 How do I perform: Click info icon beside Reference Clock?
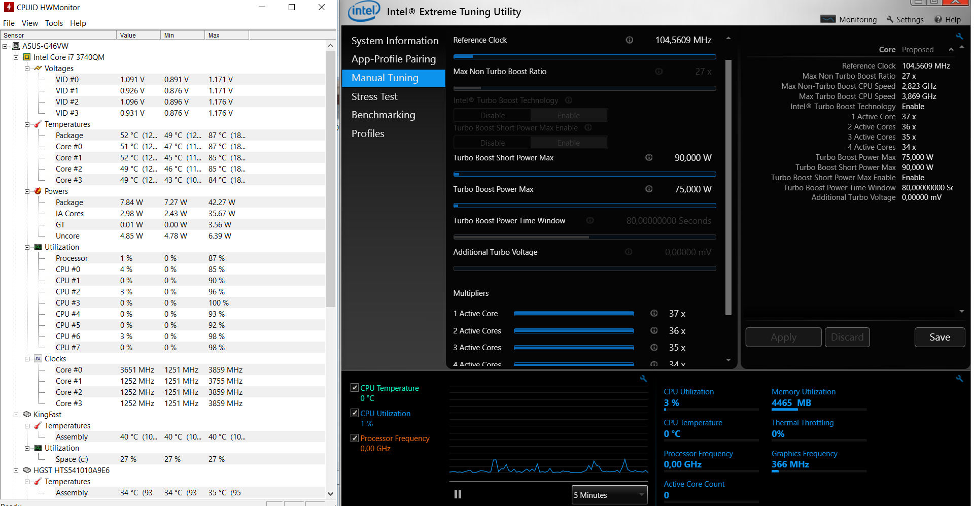coord(629,40)
